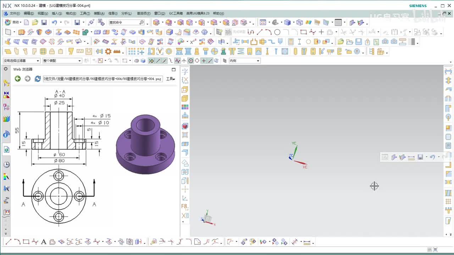This screenshot has width=454, height=255.
Task: Click the rectangle tool in the bottom toolbar
Action: (x=26, y=242)
